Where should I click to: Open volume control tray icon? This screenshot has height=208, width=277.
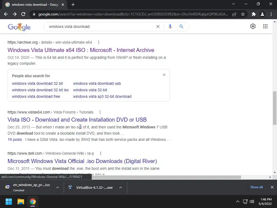252,201
